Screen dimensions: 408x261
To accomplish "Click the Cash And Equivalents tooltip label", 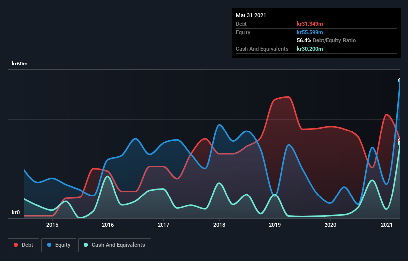I will [x=262, y=49].
